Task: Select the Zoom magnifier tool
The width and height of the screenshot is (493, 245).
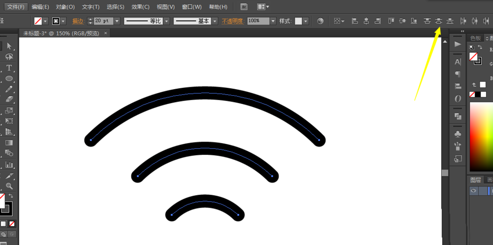Action: [9, 186]
